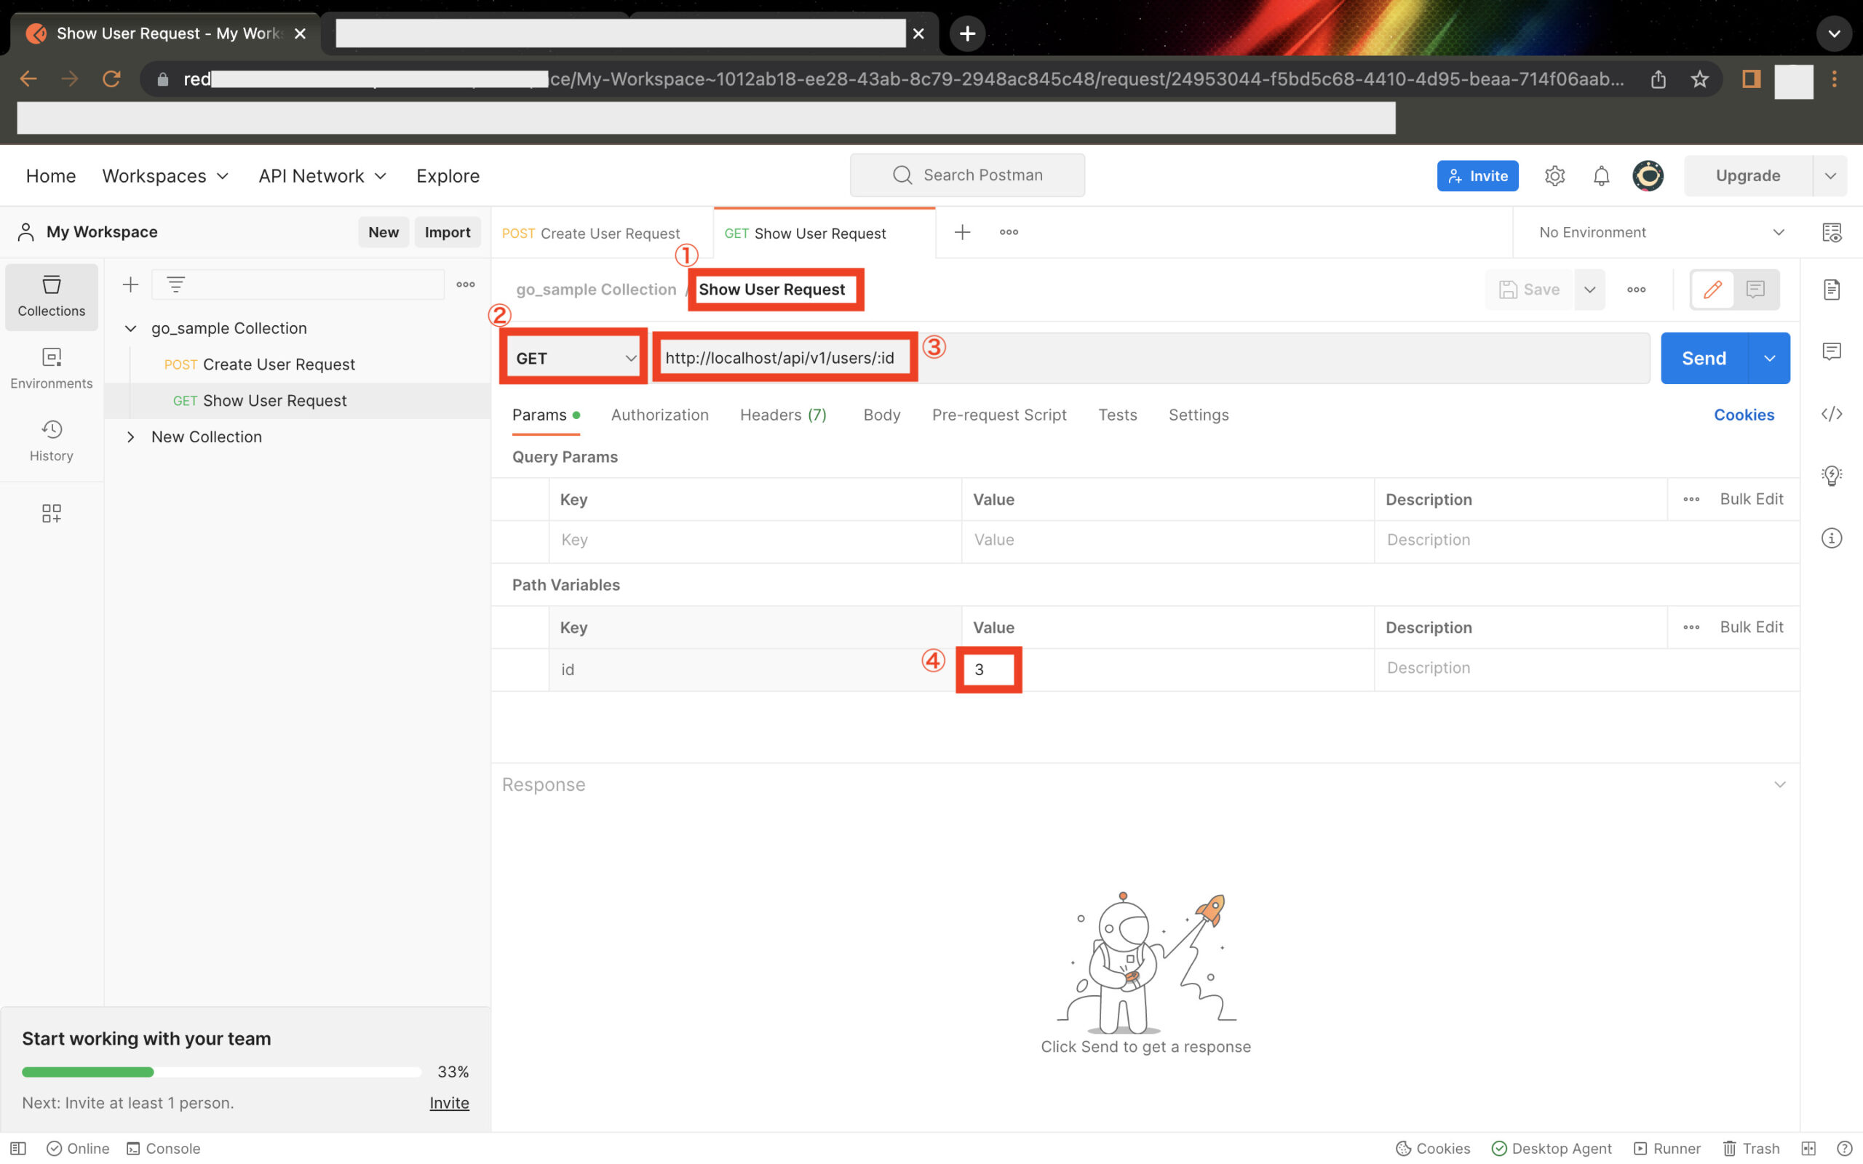Toggle the two-pane layout icon
The image size is (1863, 1164).
(1808, 1148)
